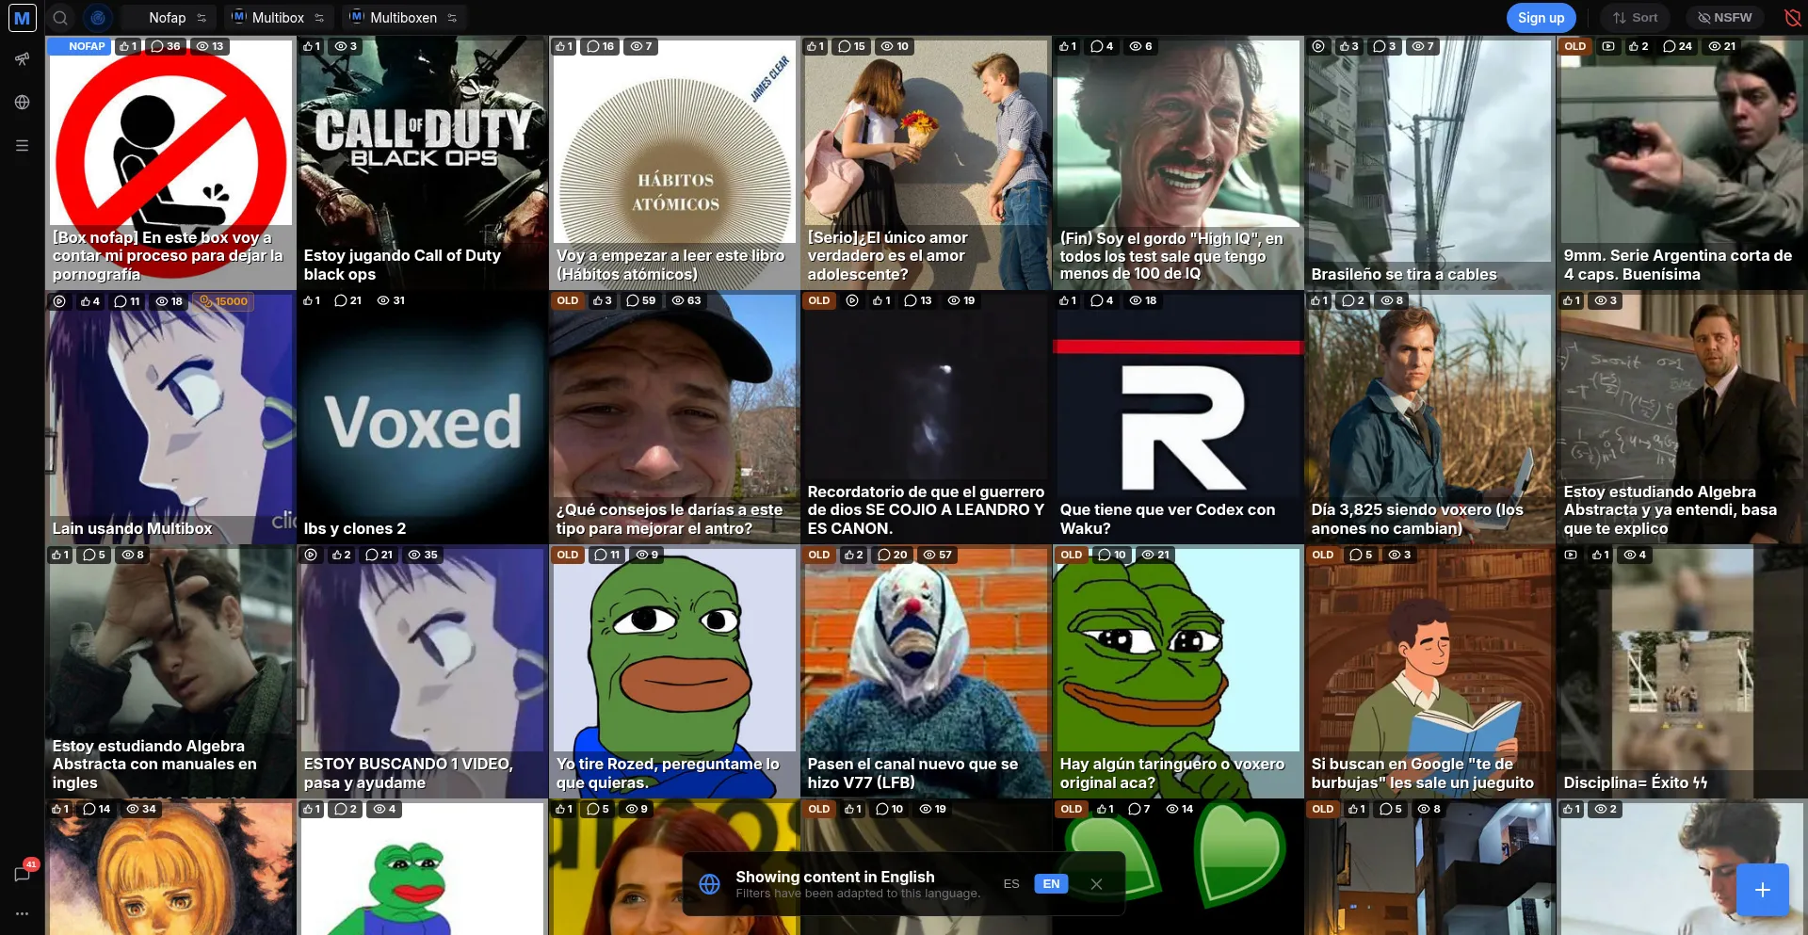Viewport: 1808px width, 935px height.
Task: Click title 'Estoy estudiando Algebra Abstracta y ya entendi'
Action: coord(1671,510)
